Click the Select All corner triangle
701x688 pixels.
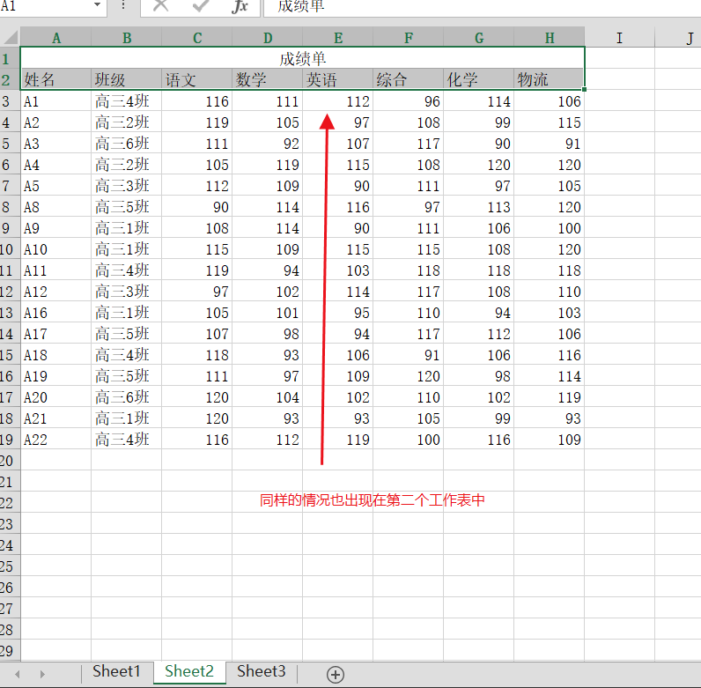[x=11, y=38]
